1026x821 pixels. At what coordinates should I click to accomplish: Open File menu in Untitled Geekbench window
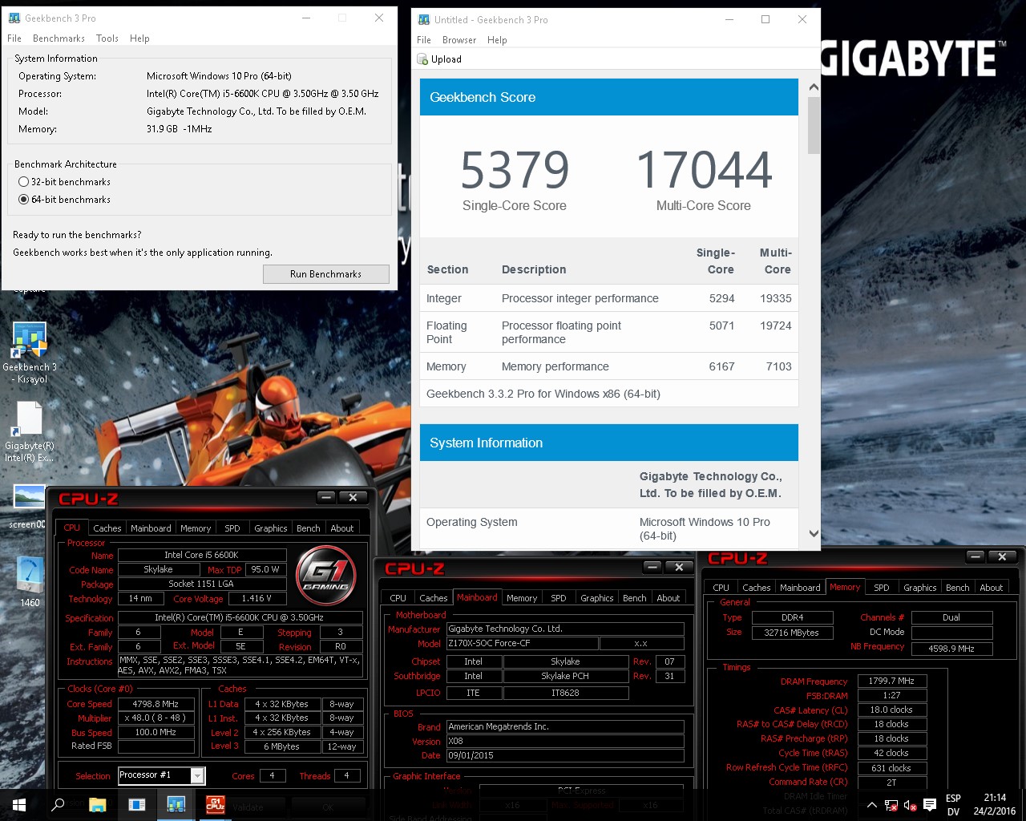click(x=424, y=40)
